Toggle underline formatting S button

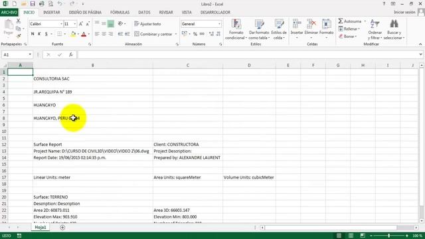(46, 34)
